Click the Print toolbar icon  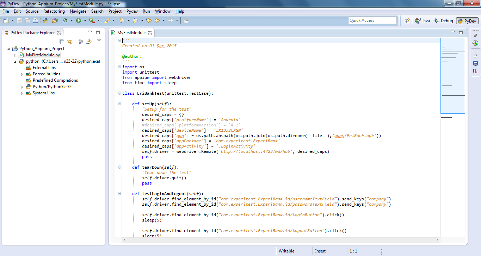pyautogui.click(x=36, y=20)
